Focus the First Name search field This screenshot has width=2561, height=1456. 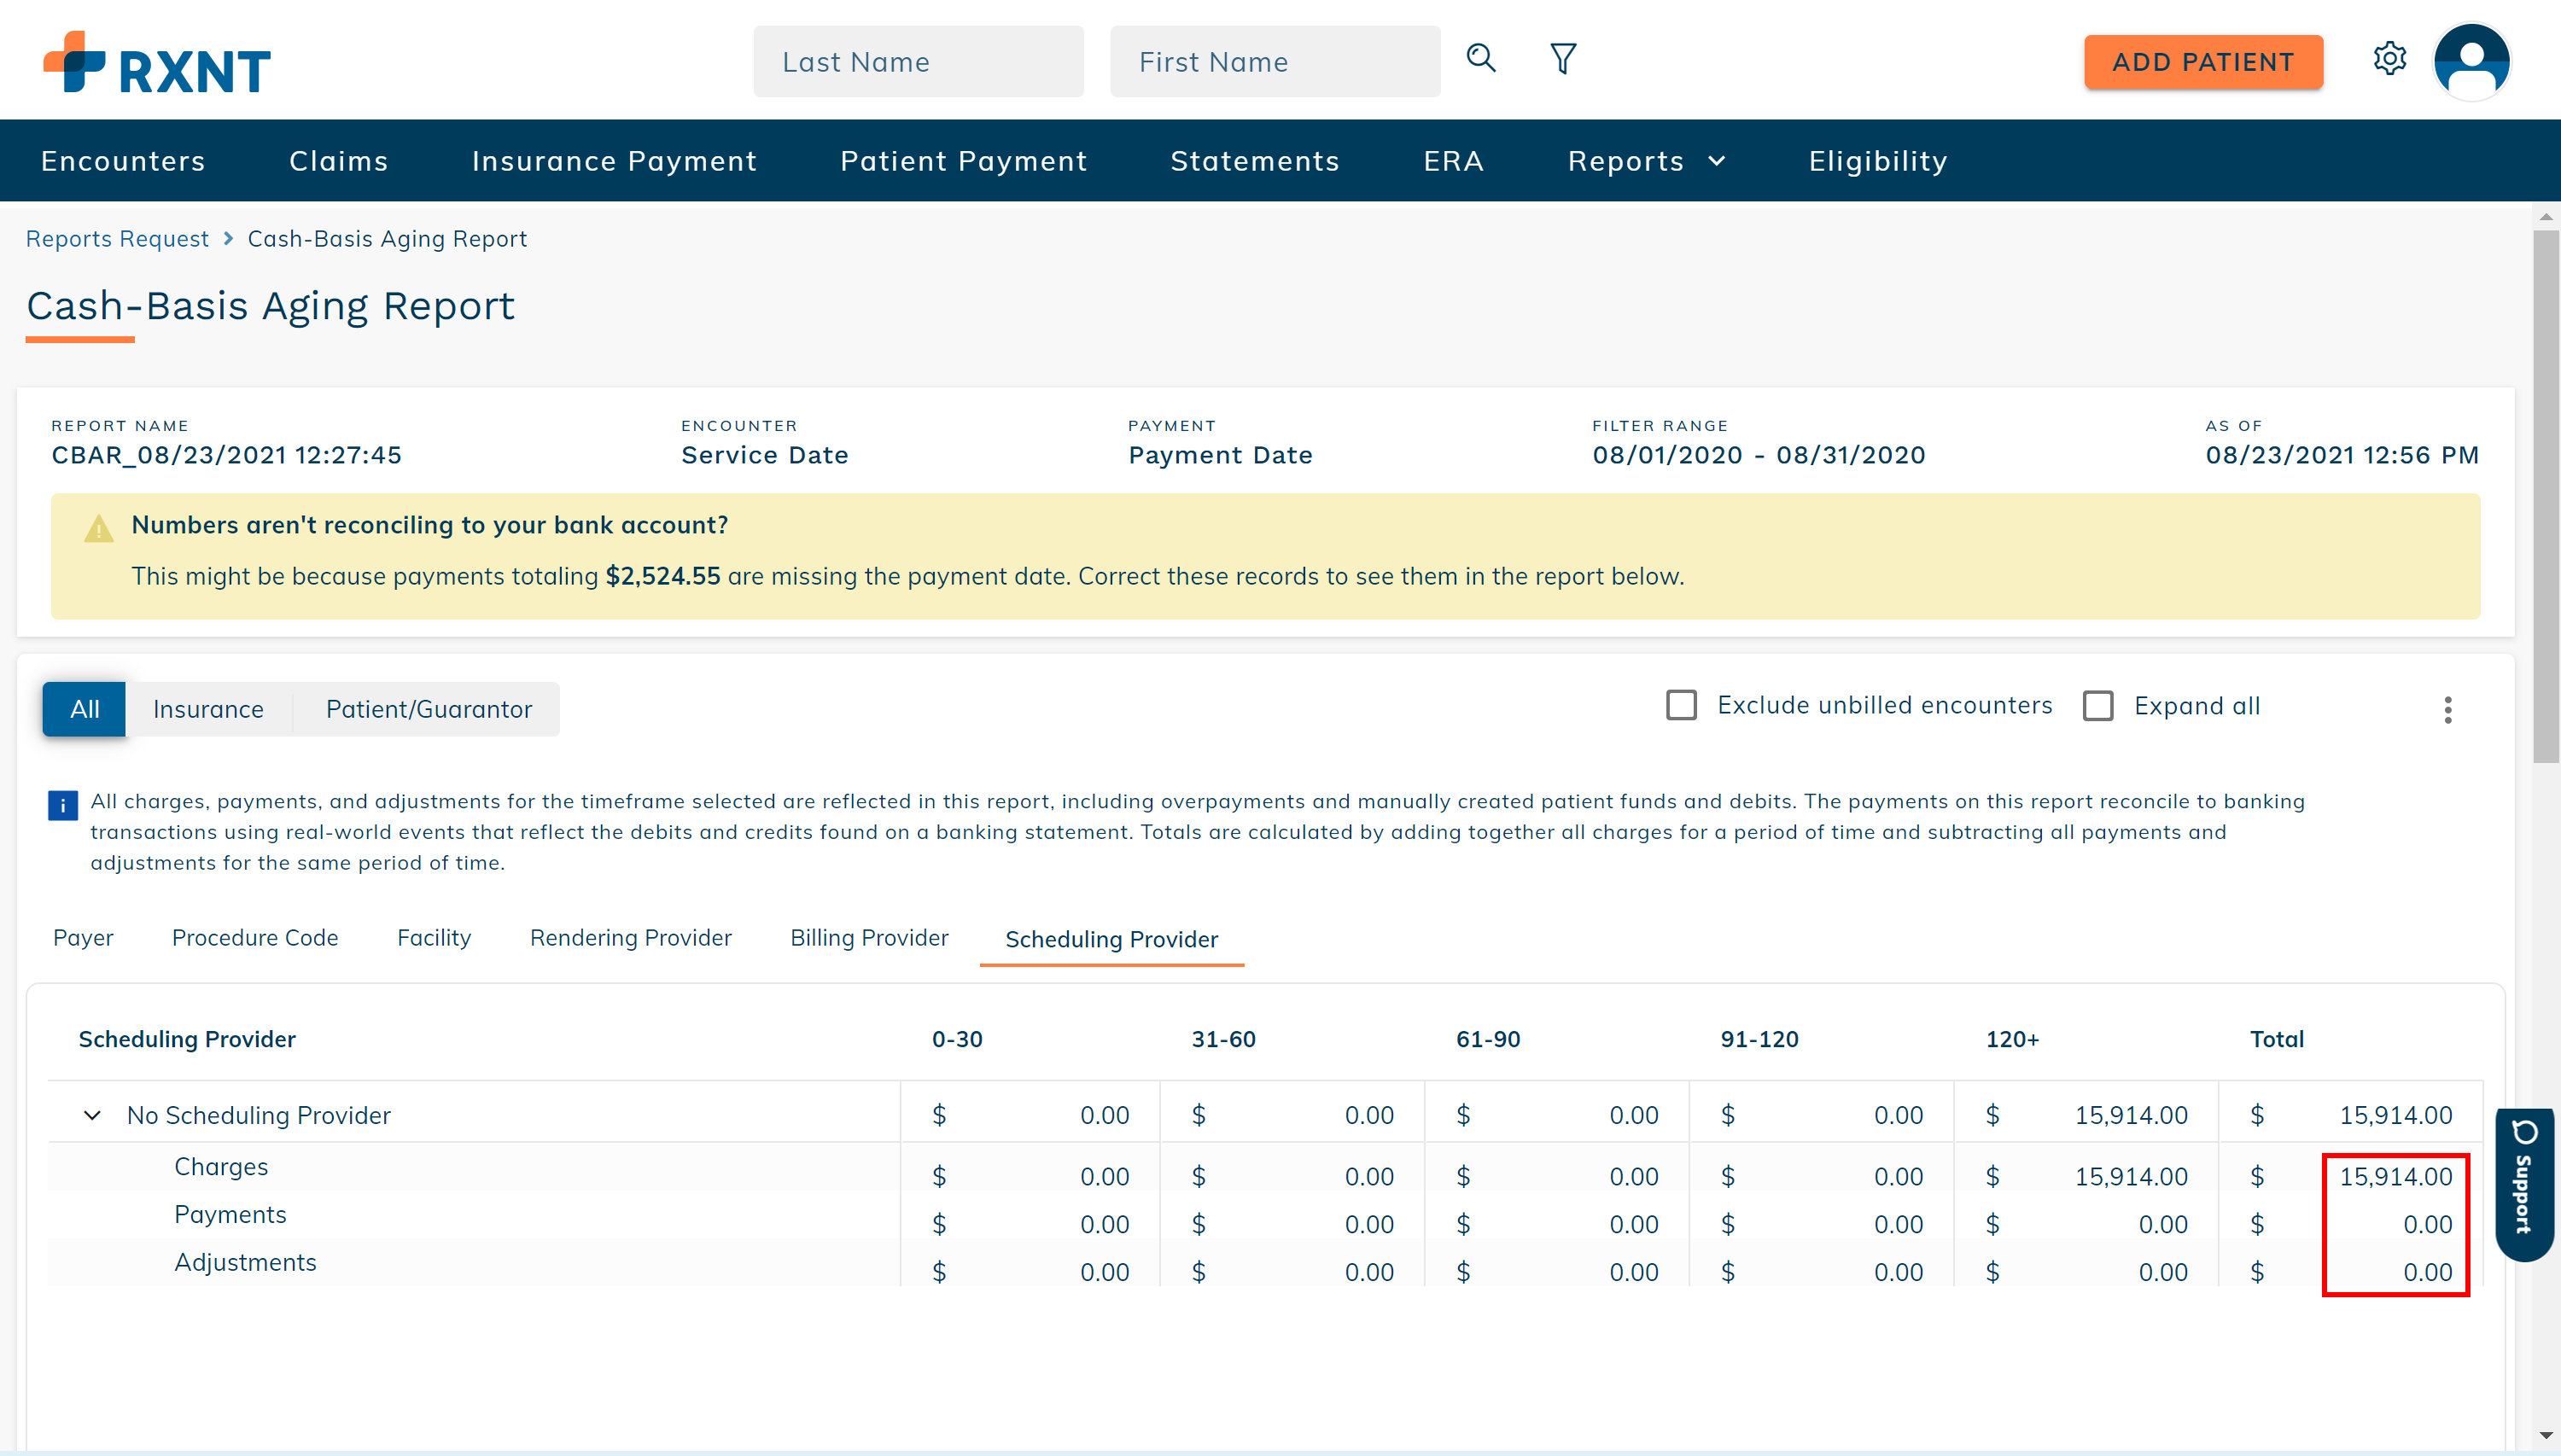(1275, 62)
